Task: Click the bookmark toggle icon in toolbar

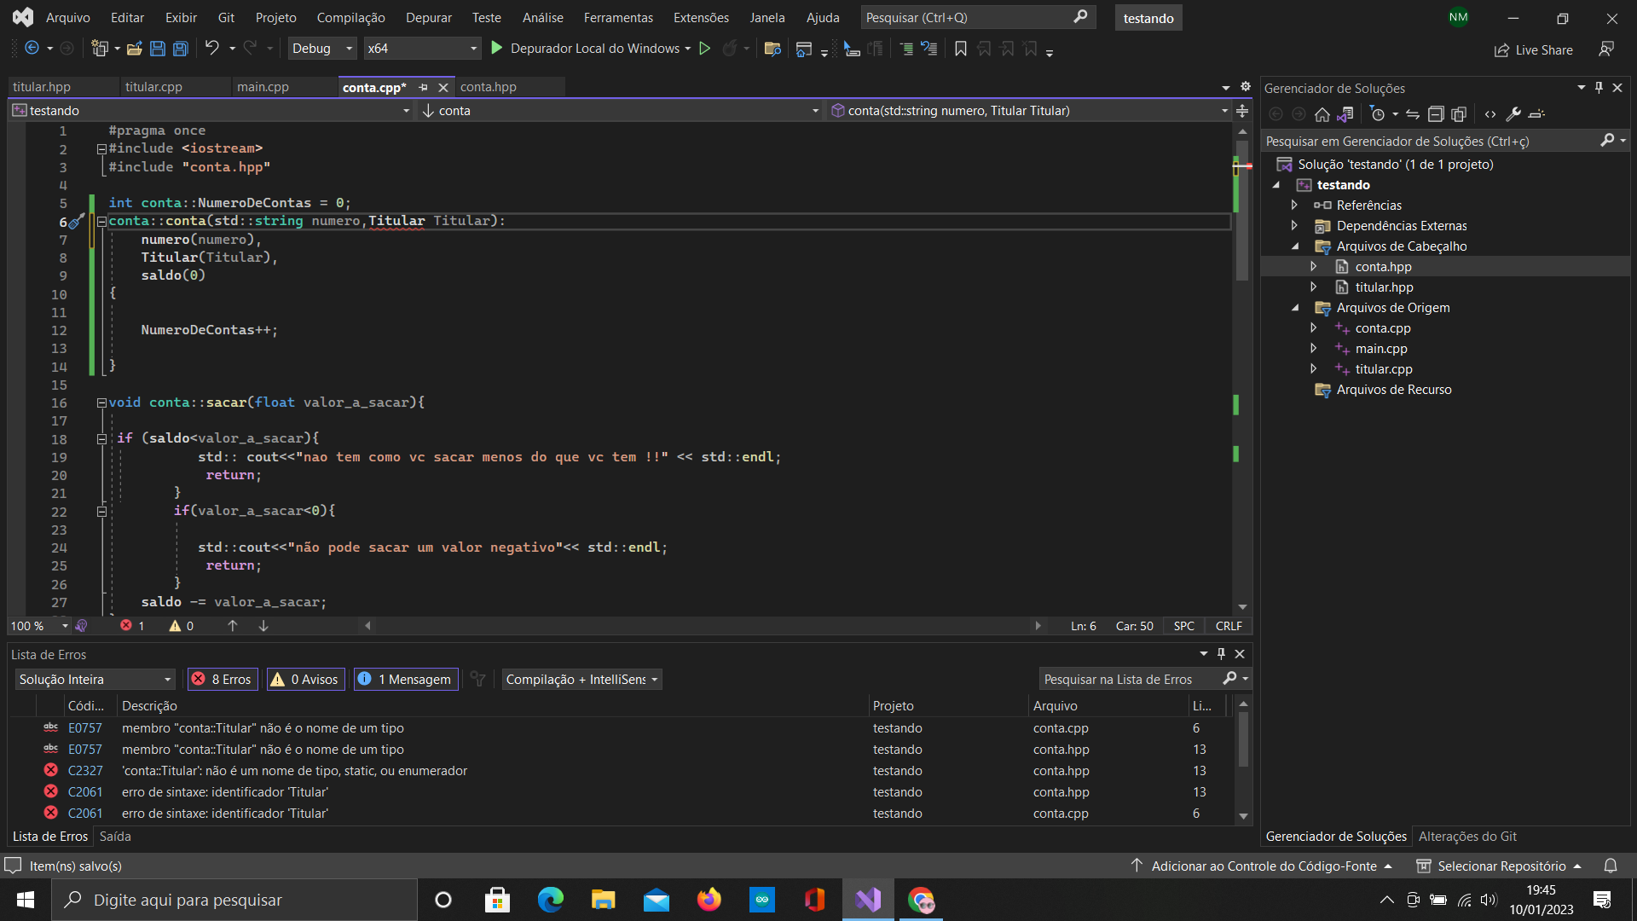Action: tap(961, 49)
